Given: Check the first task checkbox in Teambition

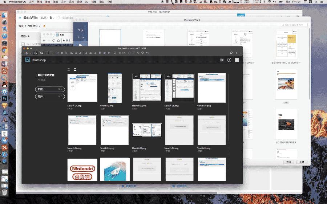Looking at the screenshot, I should [23, 44].
